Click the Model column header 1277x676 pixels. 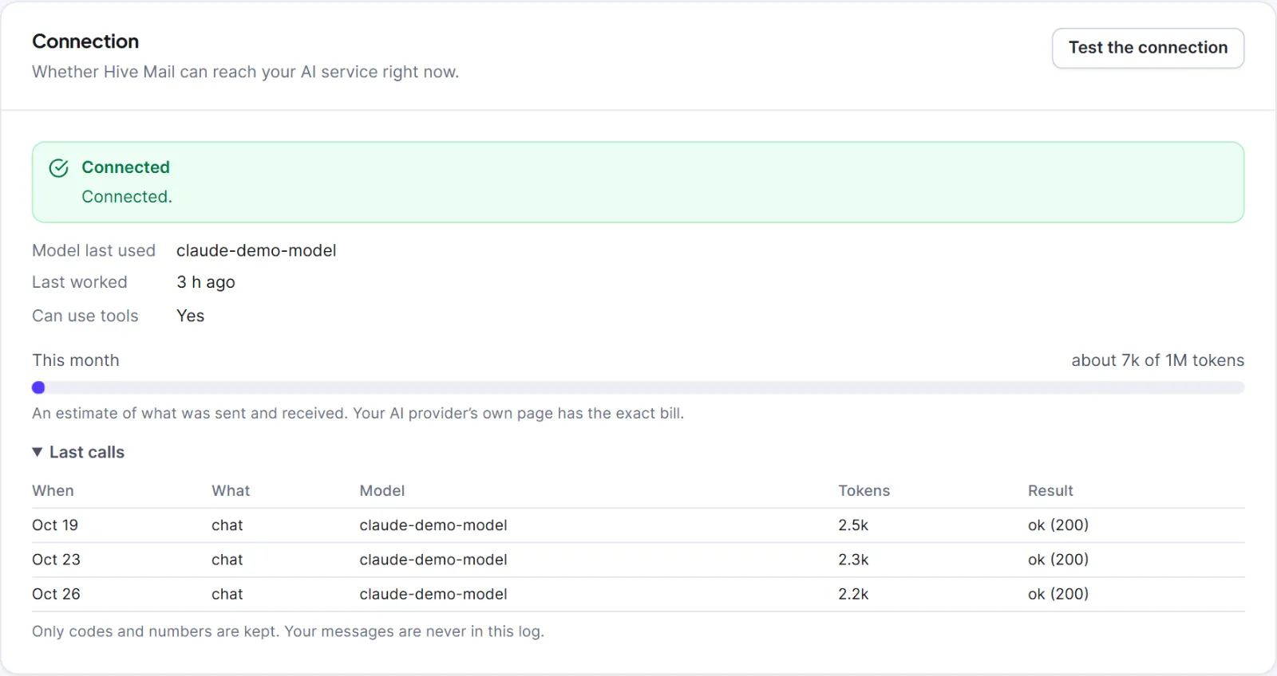click(382, 491)
